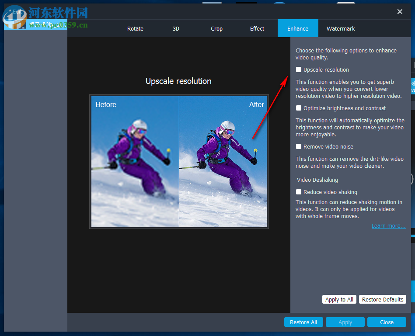Switch to the Crop tab
The width and height of the screenshot is (415, 336).
click(x=216, y=28)
